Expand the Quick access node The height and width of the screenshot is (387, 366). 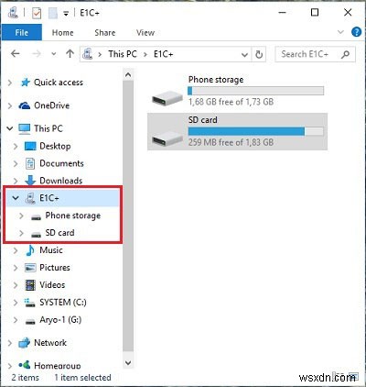[10, 83]
